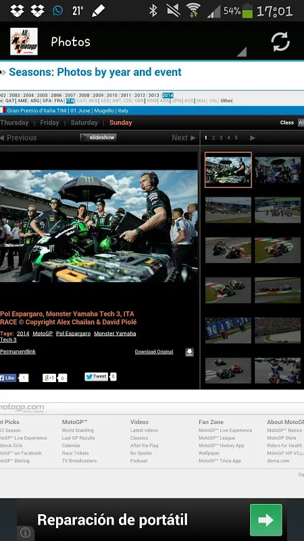Image resolution: width=304 pixels, height=541 pixels.
Task: Open the Class filter dropdown
Action: 301,123
